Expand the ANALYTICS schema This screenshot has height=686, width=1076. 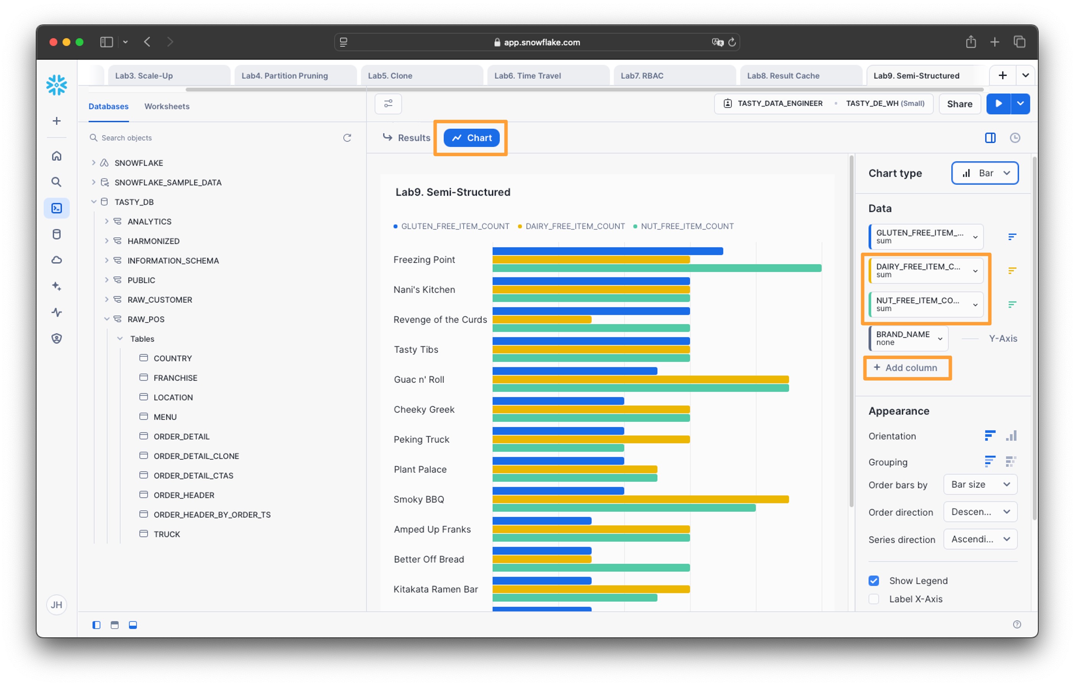pyautogui.click(x=106, y=222)
